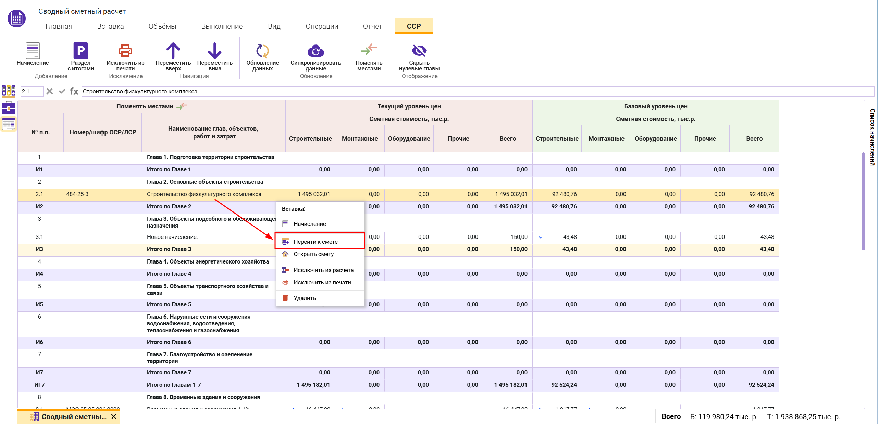The height and width of the screenshot is (424, 878).
Task: Refresh data via the Обновление данных icon
Action: (262, 51)
